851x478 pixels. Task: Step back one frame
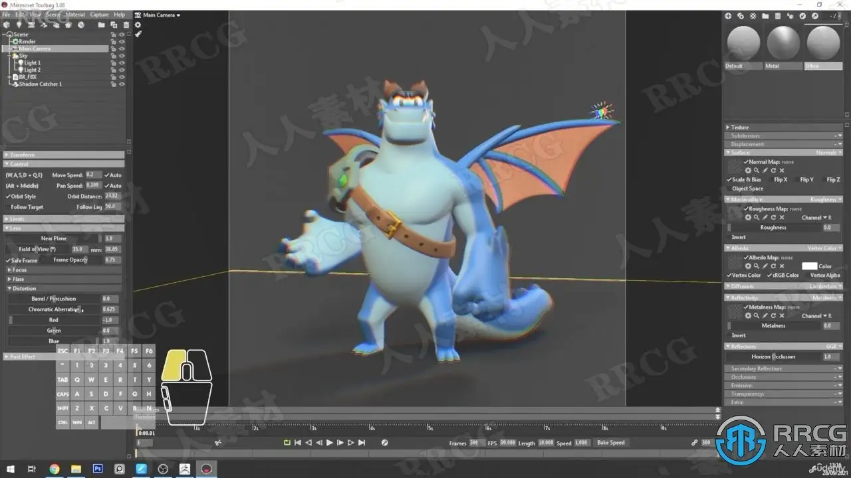tap(318, 443)
